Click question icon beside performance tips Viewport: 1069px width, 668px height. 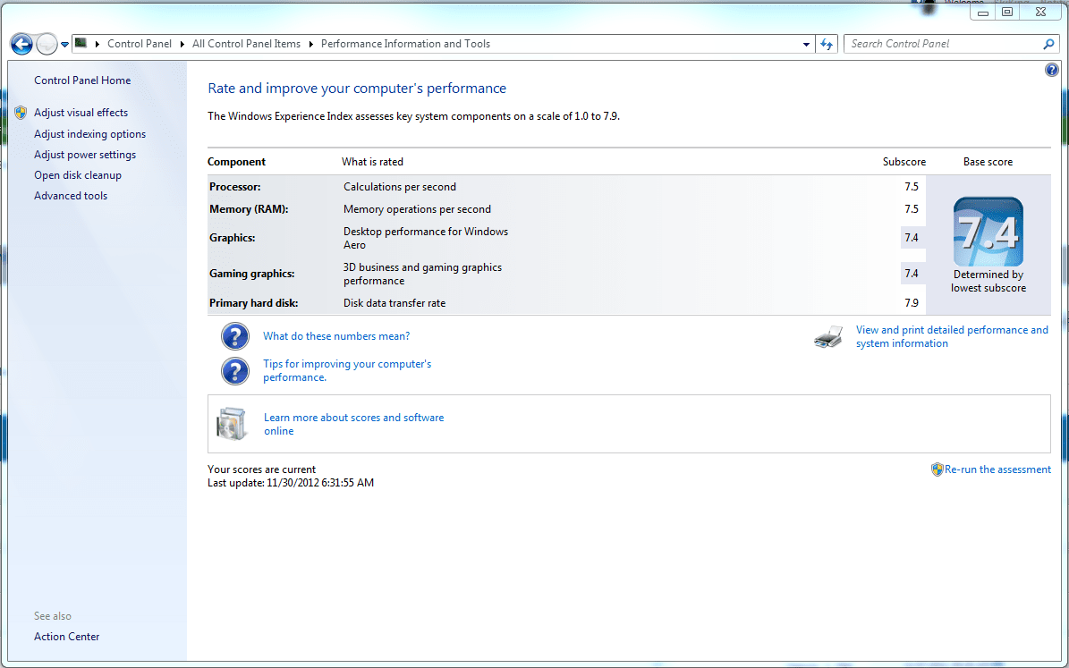[x=235, y=371]
